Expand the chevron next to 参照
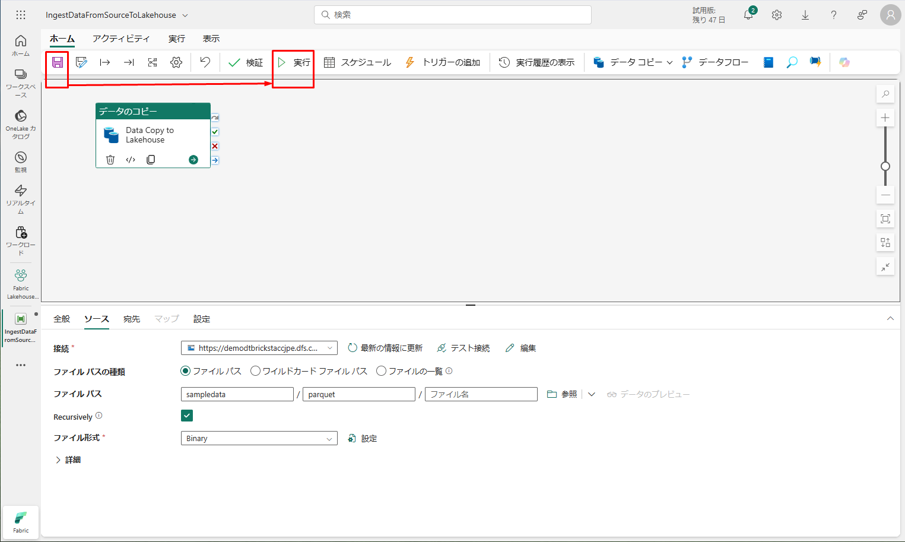This screenshot has height=542, width=905. [592, 394]
